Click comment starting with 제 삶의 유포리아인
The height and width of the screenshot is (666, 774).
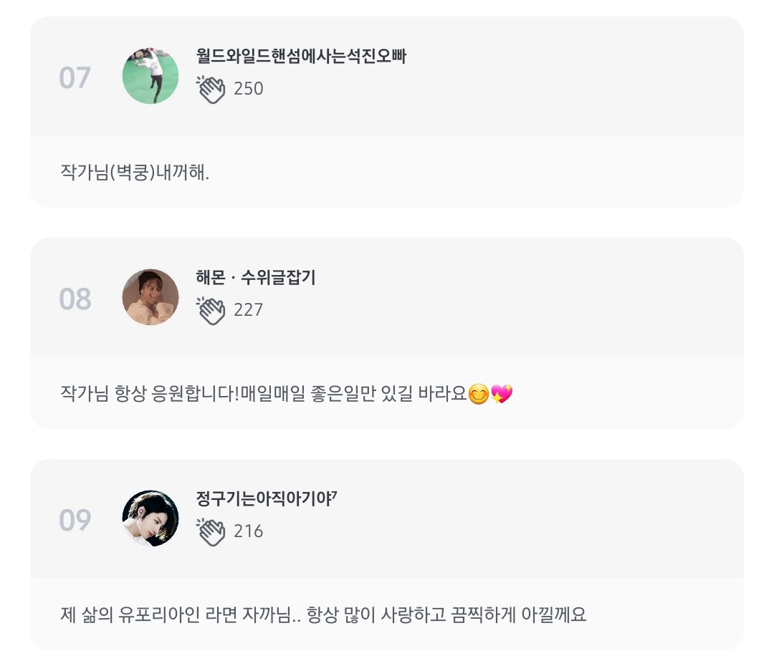click(324, 615)
